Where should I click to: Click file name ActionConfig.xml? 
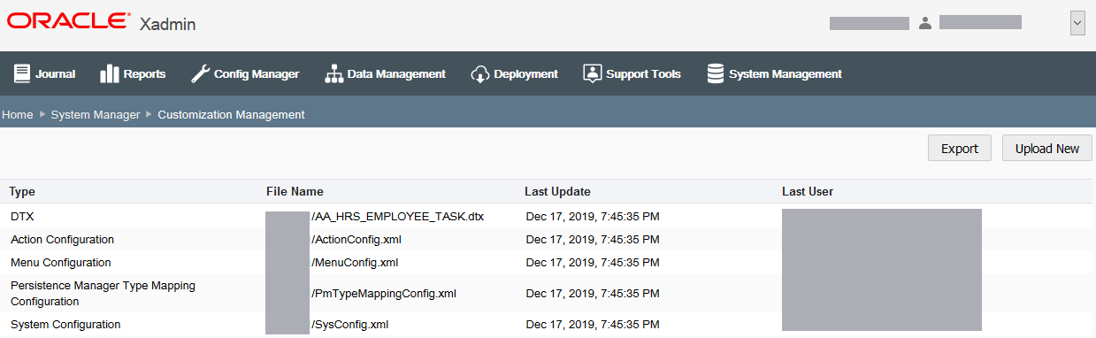tap(356, 239)
